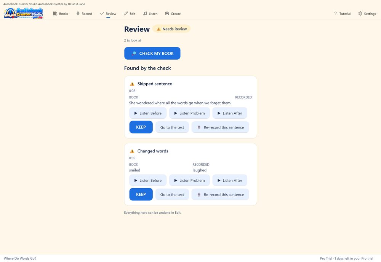Click the checkmark icon beside Review
The width and height of the screenshot is (381, 262).
click(x=102, y=14)
